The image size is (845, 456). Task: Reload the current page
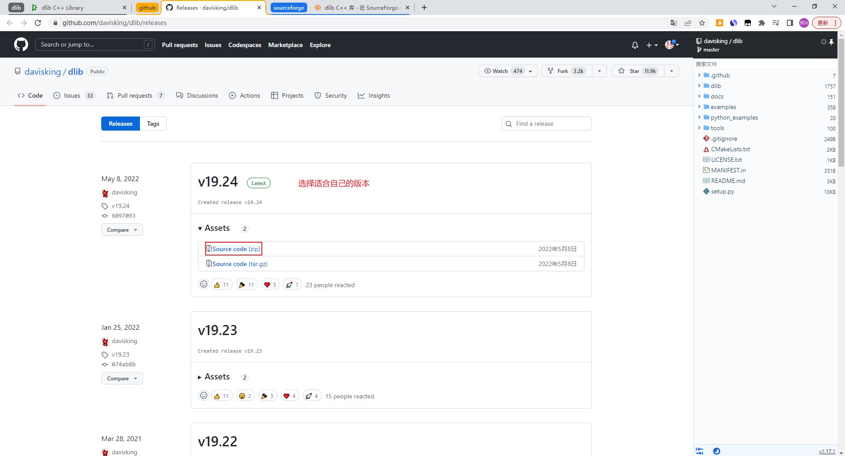point(38,23)
